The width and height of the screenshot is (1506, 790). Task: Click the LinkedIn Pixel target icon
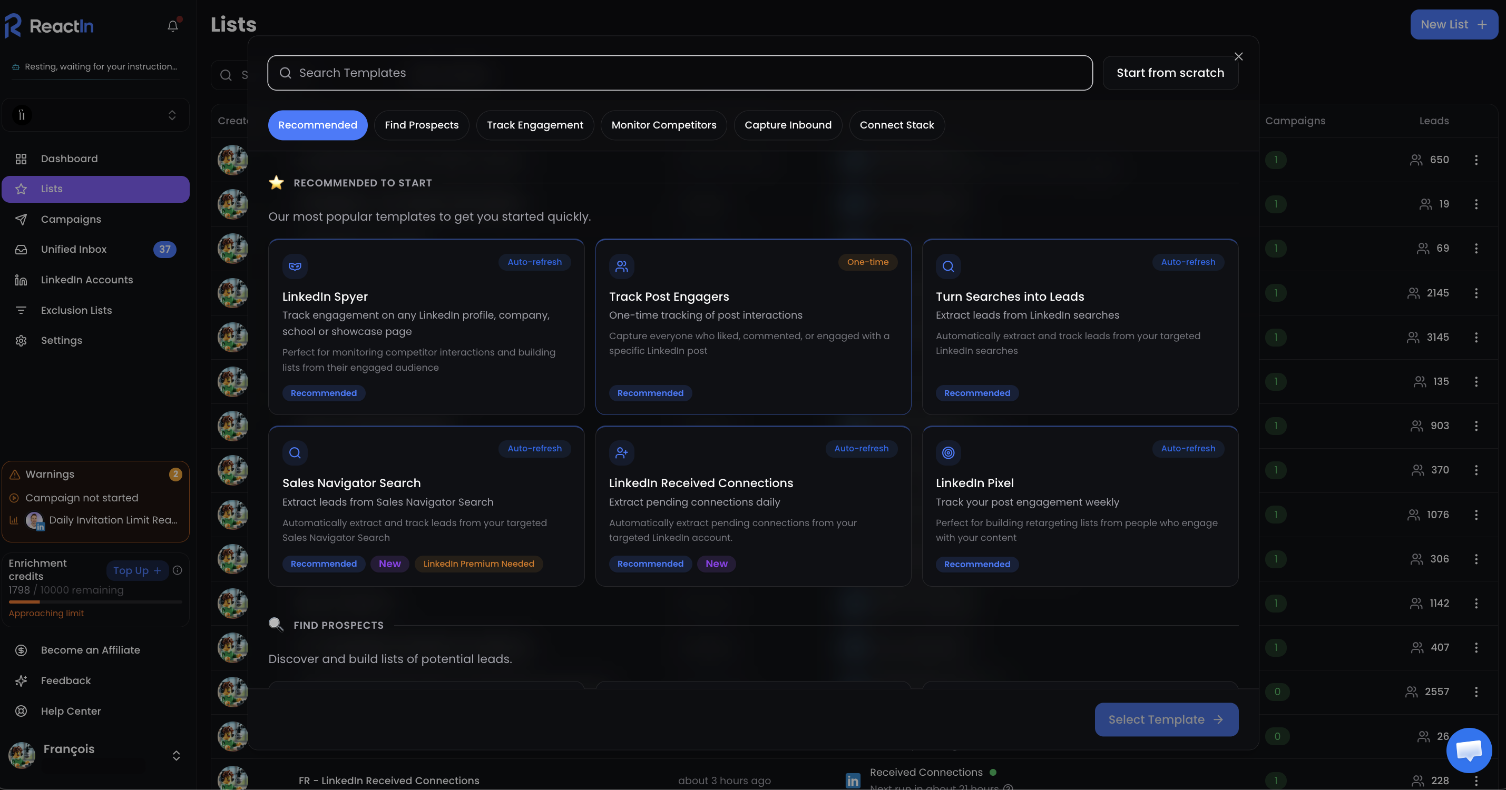pyautogui.click(x=947, y=453)
